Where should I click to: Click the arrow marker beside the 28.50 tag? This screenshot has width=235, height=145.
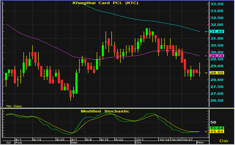206,73
